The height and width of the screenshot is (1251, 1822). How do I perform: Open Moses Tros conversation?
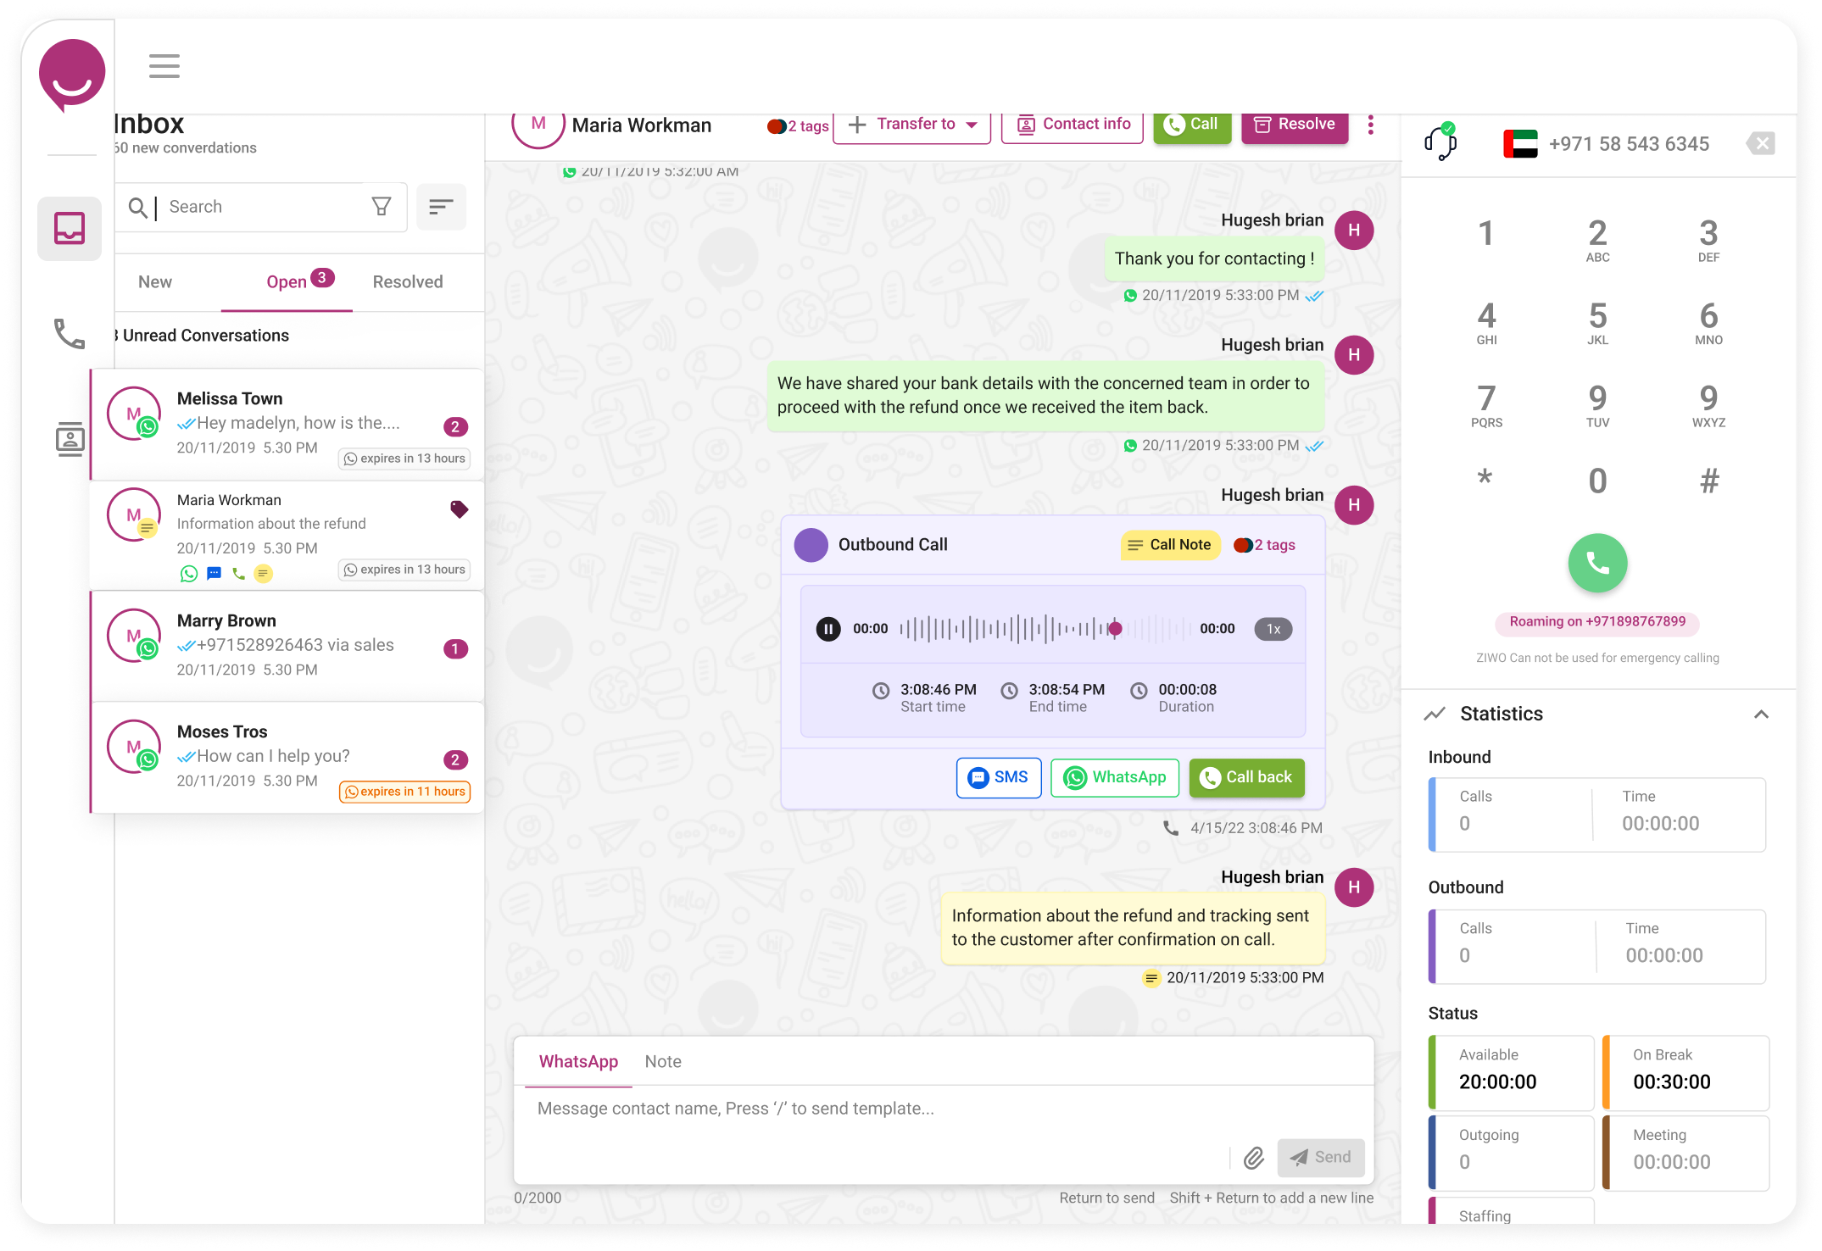click(x=287, y=758)
